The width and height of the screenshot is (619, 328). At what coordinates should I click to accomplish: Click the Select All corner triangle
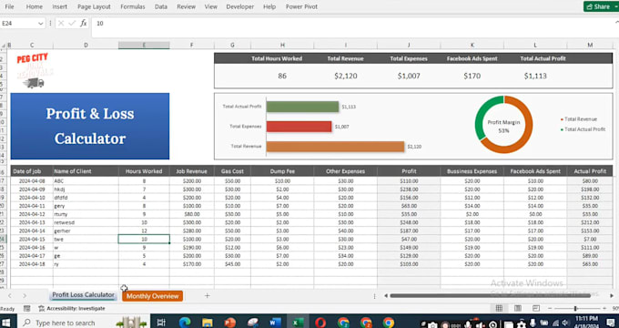click(4, 45)
